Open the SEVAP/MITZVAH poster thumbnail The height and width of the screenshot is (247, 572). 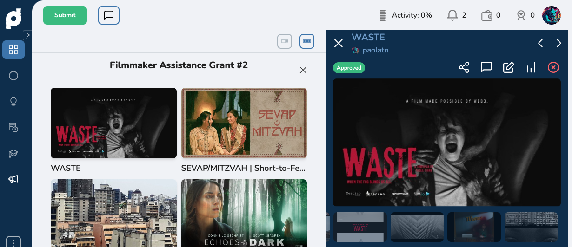[244, 123]
